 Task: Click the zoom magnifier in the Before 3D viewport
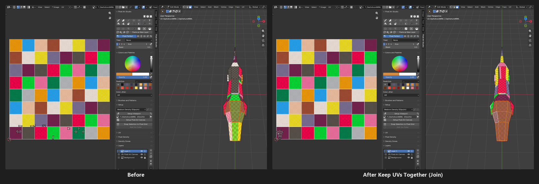point(263,31)
